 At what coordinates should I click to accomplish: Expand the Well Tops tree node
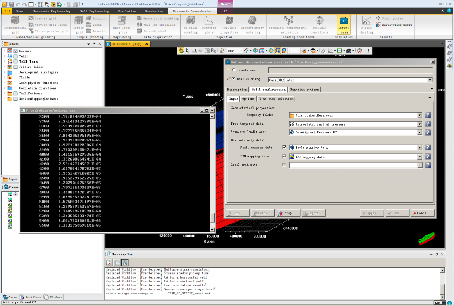(x=4, y=62)
